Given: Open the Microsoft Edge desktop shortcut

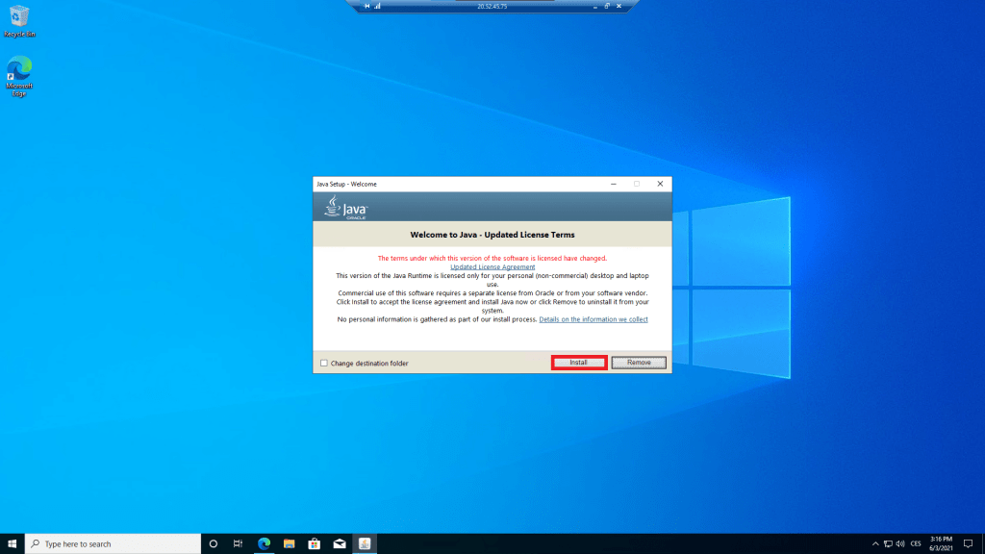Looking at the screenshot, I should tap(19, 71).
